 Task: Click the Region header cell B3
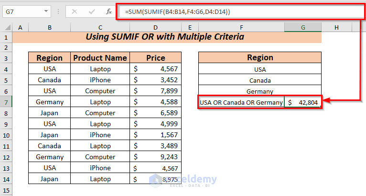50,58
